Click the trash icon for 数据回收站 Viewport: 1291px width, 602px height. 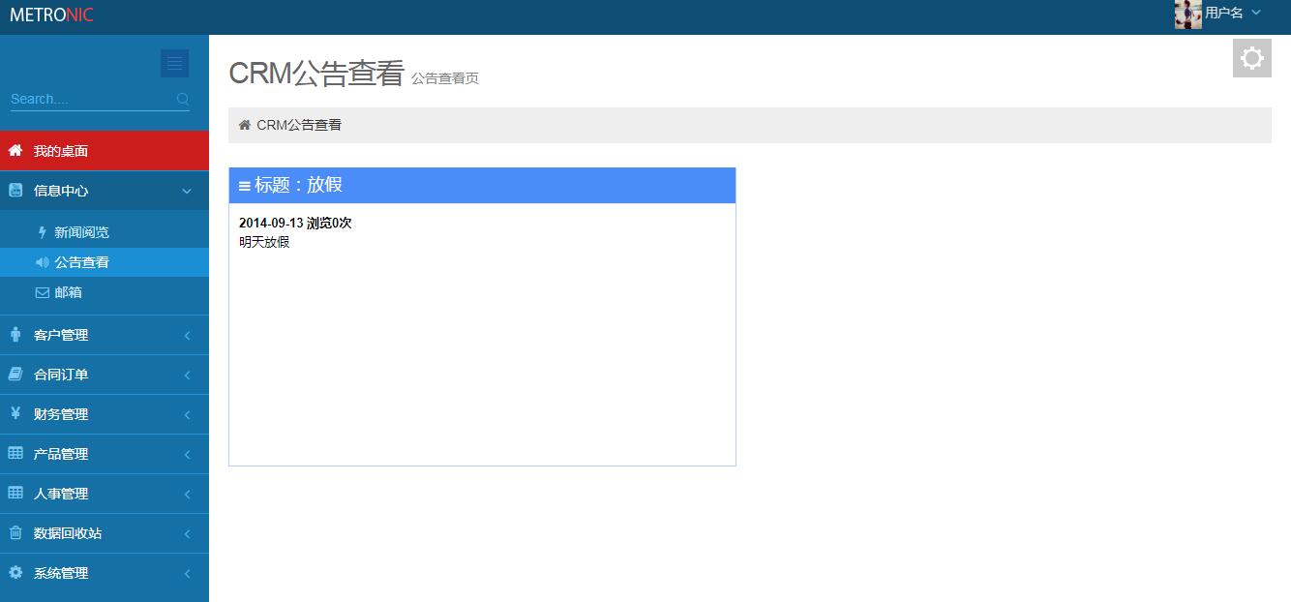pyautogui.click(x=15, y=532)
